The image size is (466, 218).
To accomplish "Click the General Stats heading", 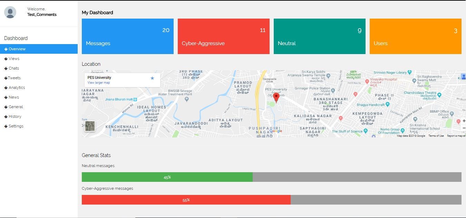I will [x=96, y=155].
